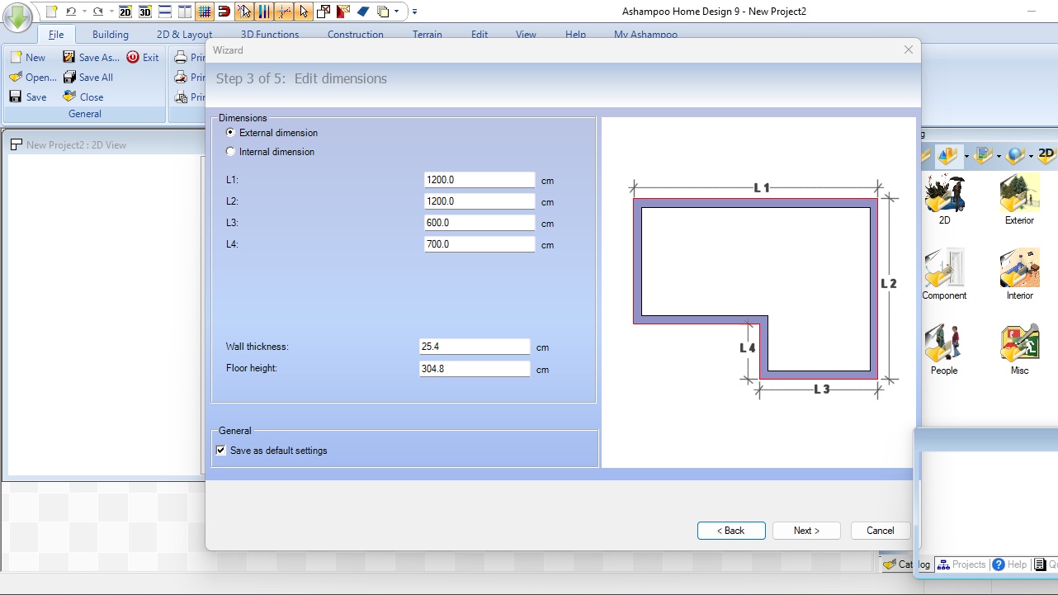Viewport: 1058px width, 595px height.
Task: Switch to the Building ribbon tab
Action: (111, 35)
